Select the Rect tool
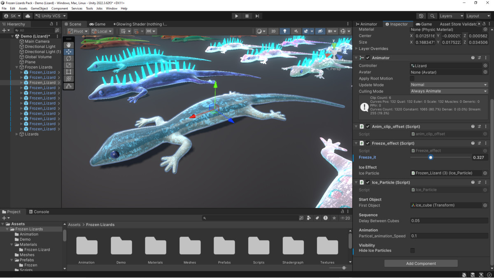 [69, 72]
